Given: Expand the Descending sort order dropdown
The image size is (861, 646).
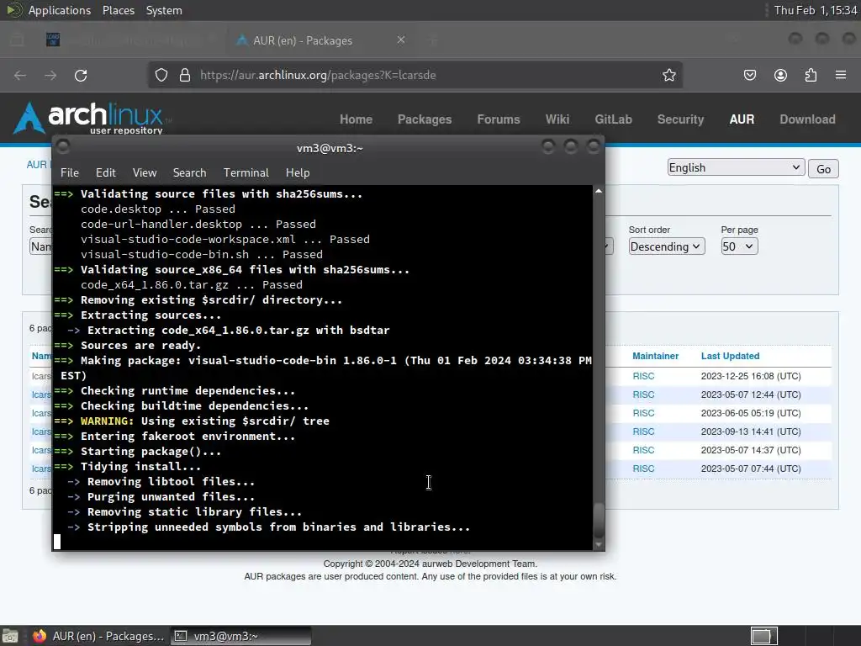Looking at the screenshot, I should (x=667, y=246).
